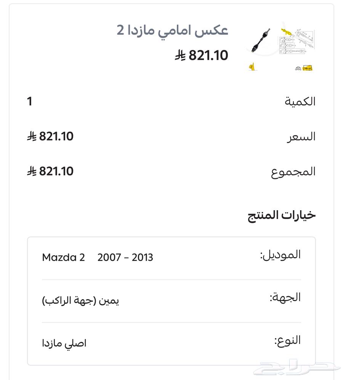Select the السعر price label
The image size is (343, 380).
coord(301,137)
